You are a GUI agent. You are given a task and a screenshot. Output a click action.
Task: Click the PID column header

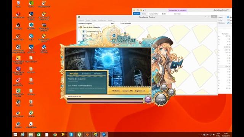(x=112, y=24)
